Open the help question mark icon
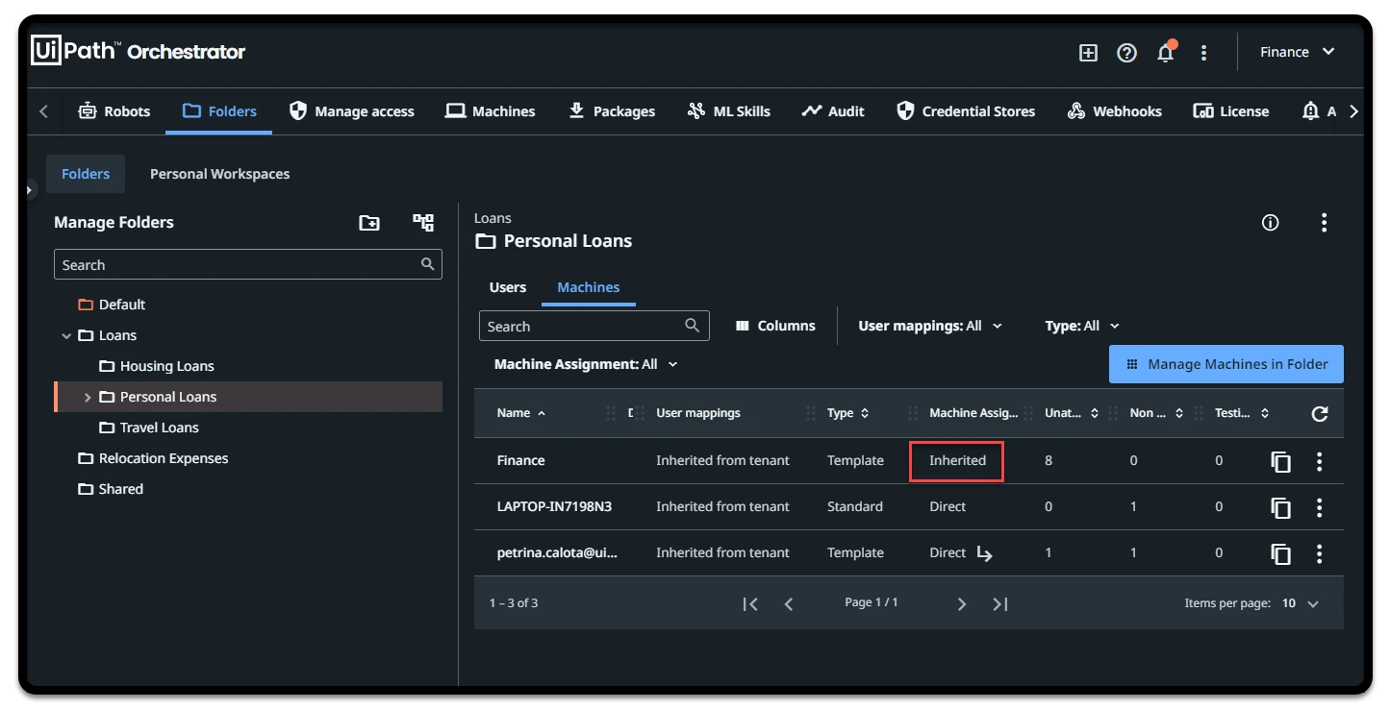1390x709 pixels. click(x=1126, y=53)
